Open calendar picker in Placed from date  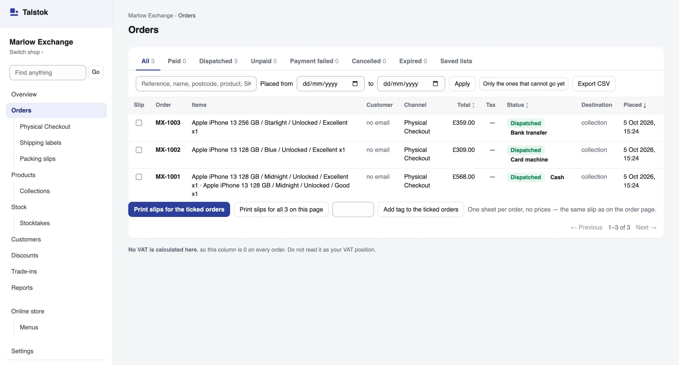tap(355, 84)
